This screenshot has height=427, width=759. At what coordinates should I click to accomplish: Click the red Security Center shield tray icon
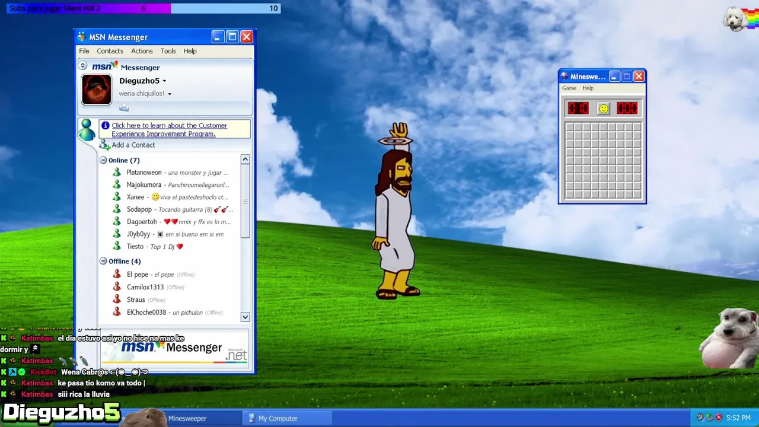(718, 418)
